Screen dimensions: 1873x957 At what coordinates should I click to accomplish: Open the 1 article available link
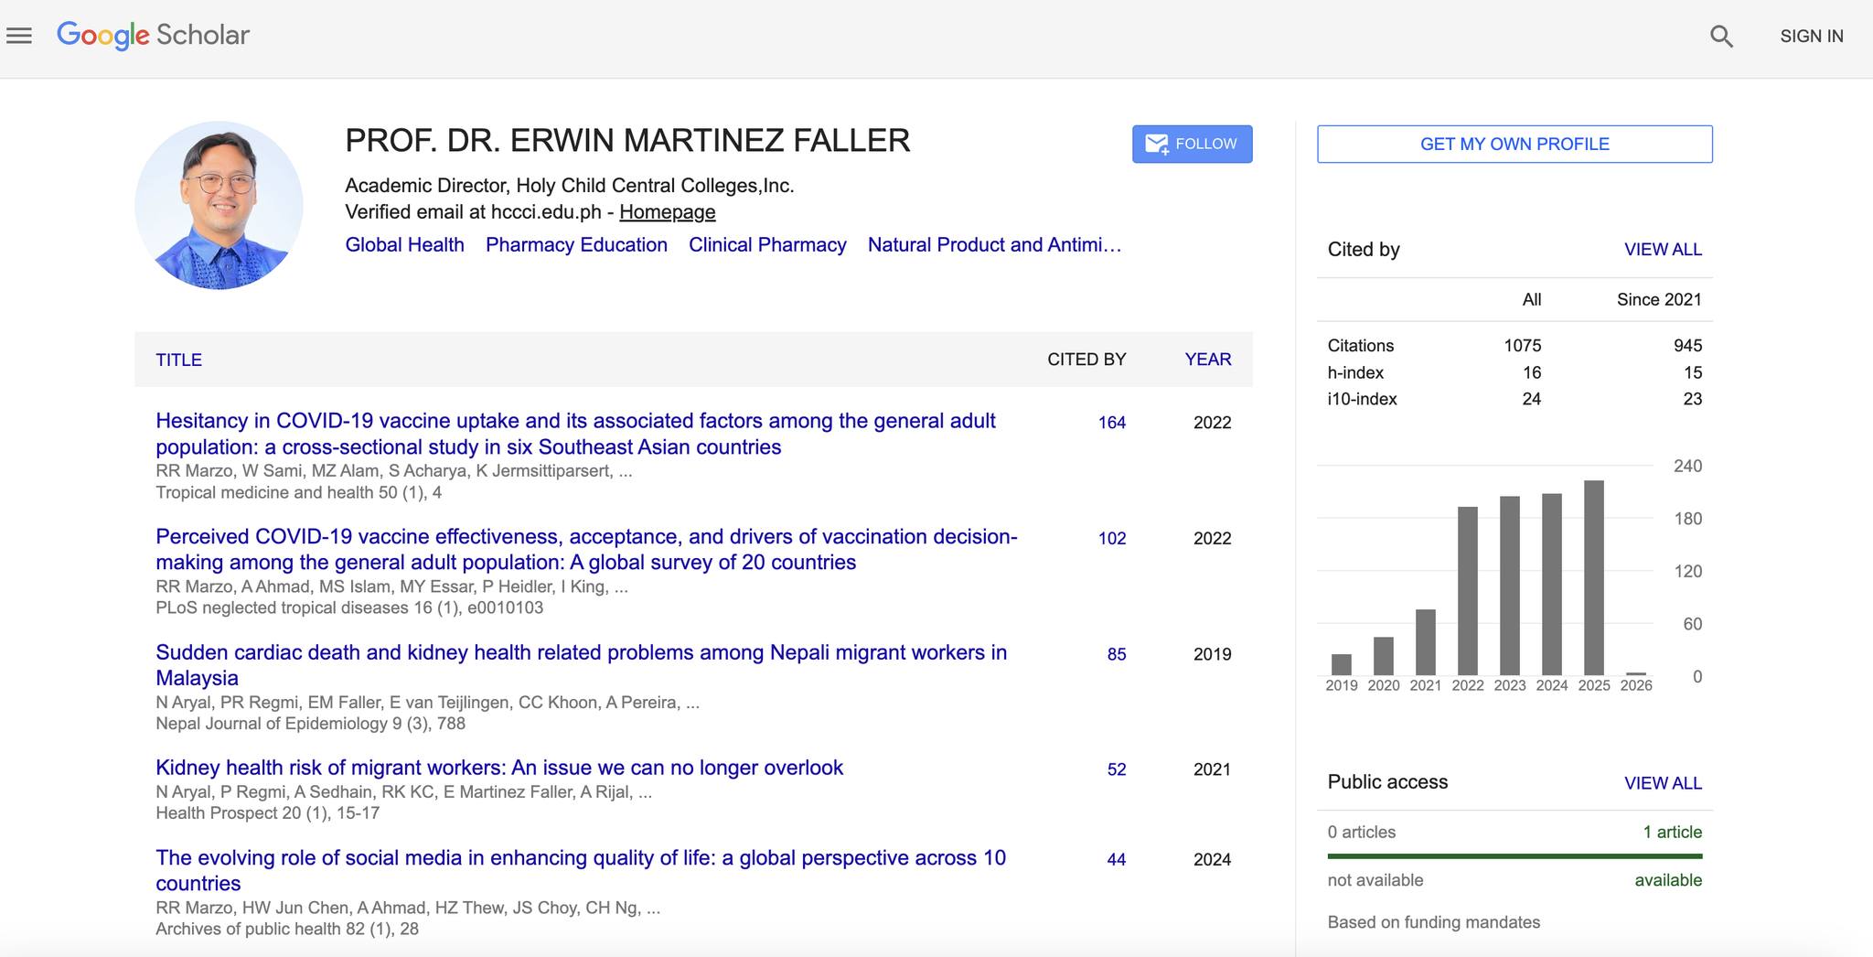point(1672,833)
